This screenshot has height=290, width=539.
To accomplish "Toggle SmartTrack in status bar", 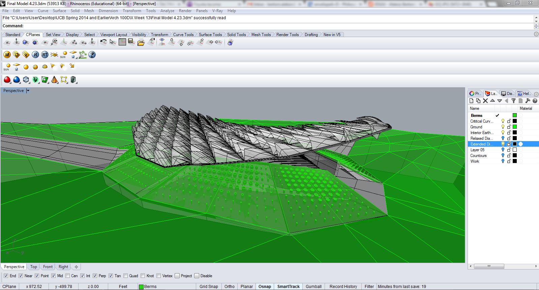I will tap(288, 287).
